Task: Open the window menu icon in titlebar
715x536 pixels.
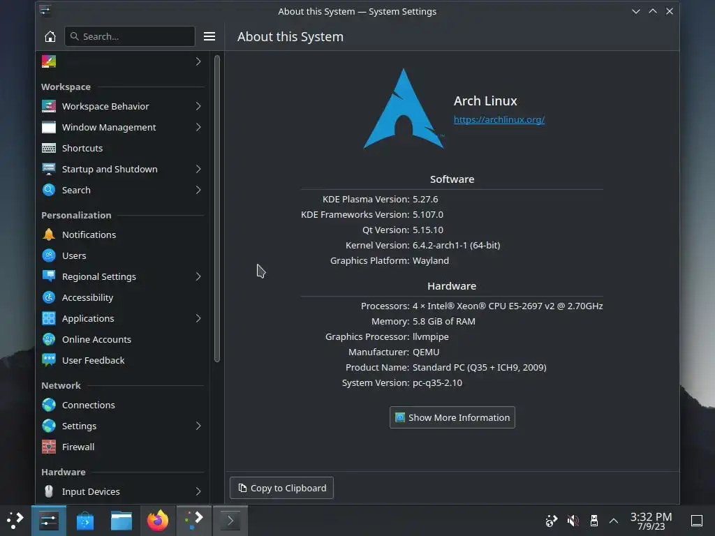Action: click(45, 11)
